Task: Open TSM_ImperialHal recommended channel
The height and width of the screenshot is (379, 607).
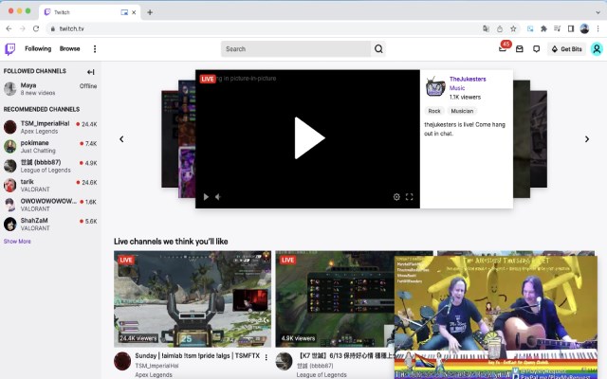Action: click(50, 127)
